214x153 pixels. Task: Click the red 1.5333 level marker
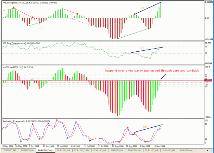pos(208,80)
